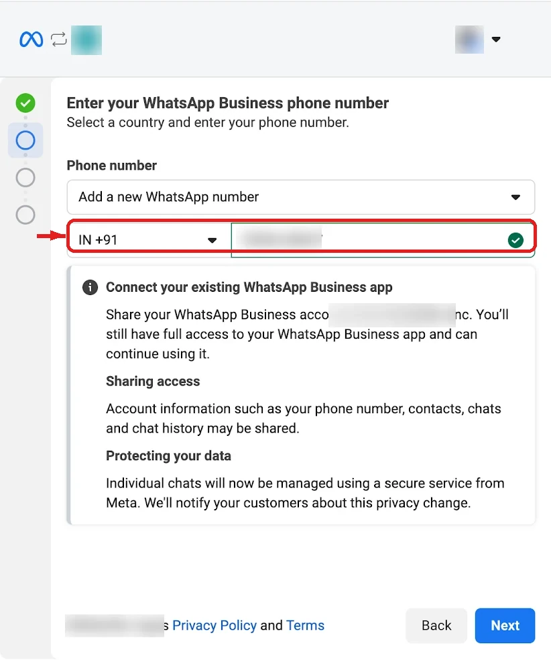The image size is (551, 662).
Task: Select the third step circle
Action: (x=25, y=177)
